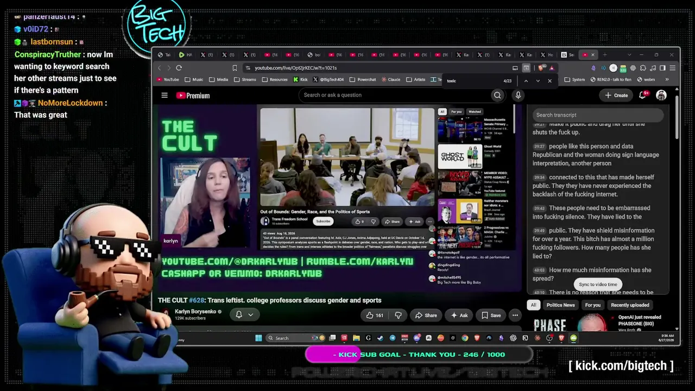695x391 pixels.
Task: Open Telegram from the Windows taskbar
Action: [x=393, y=338]
